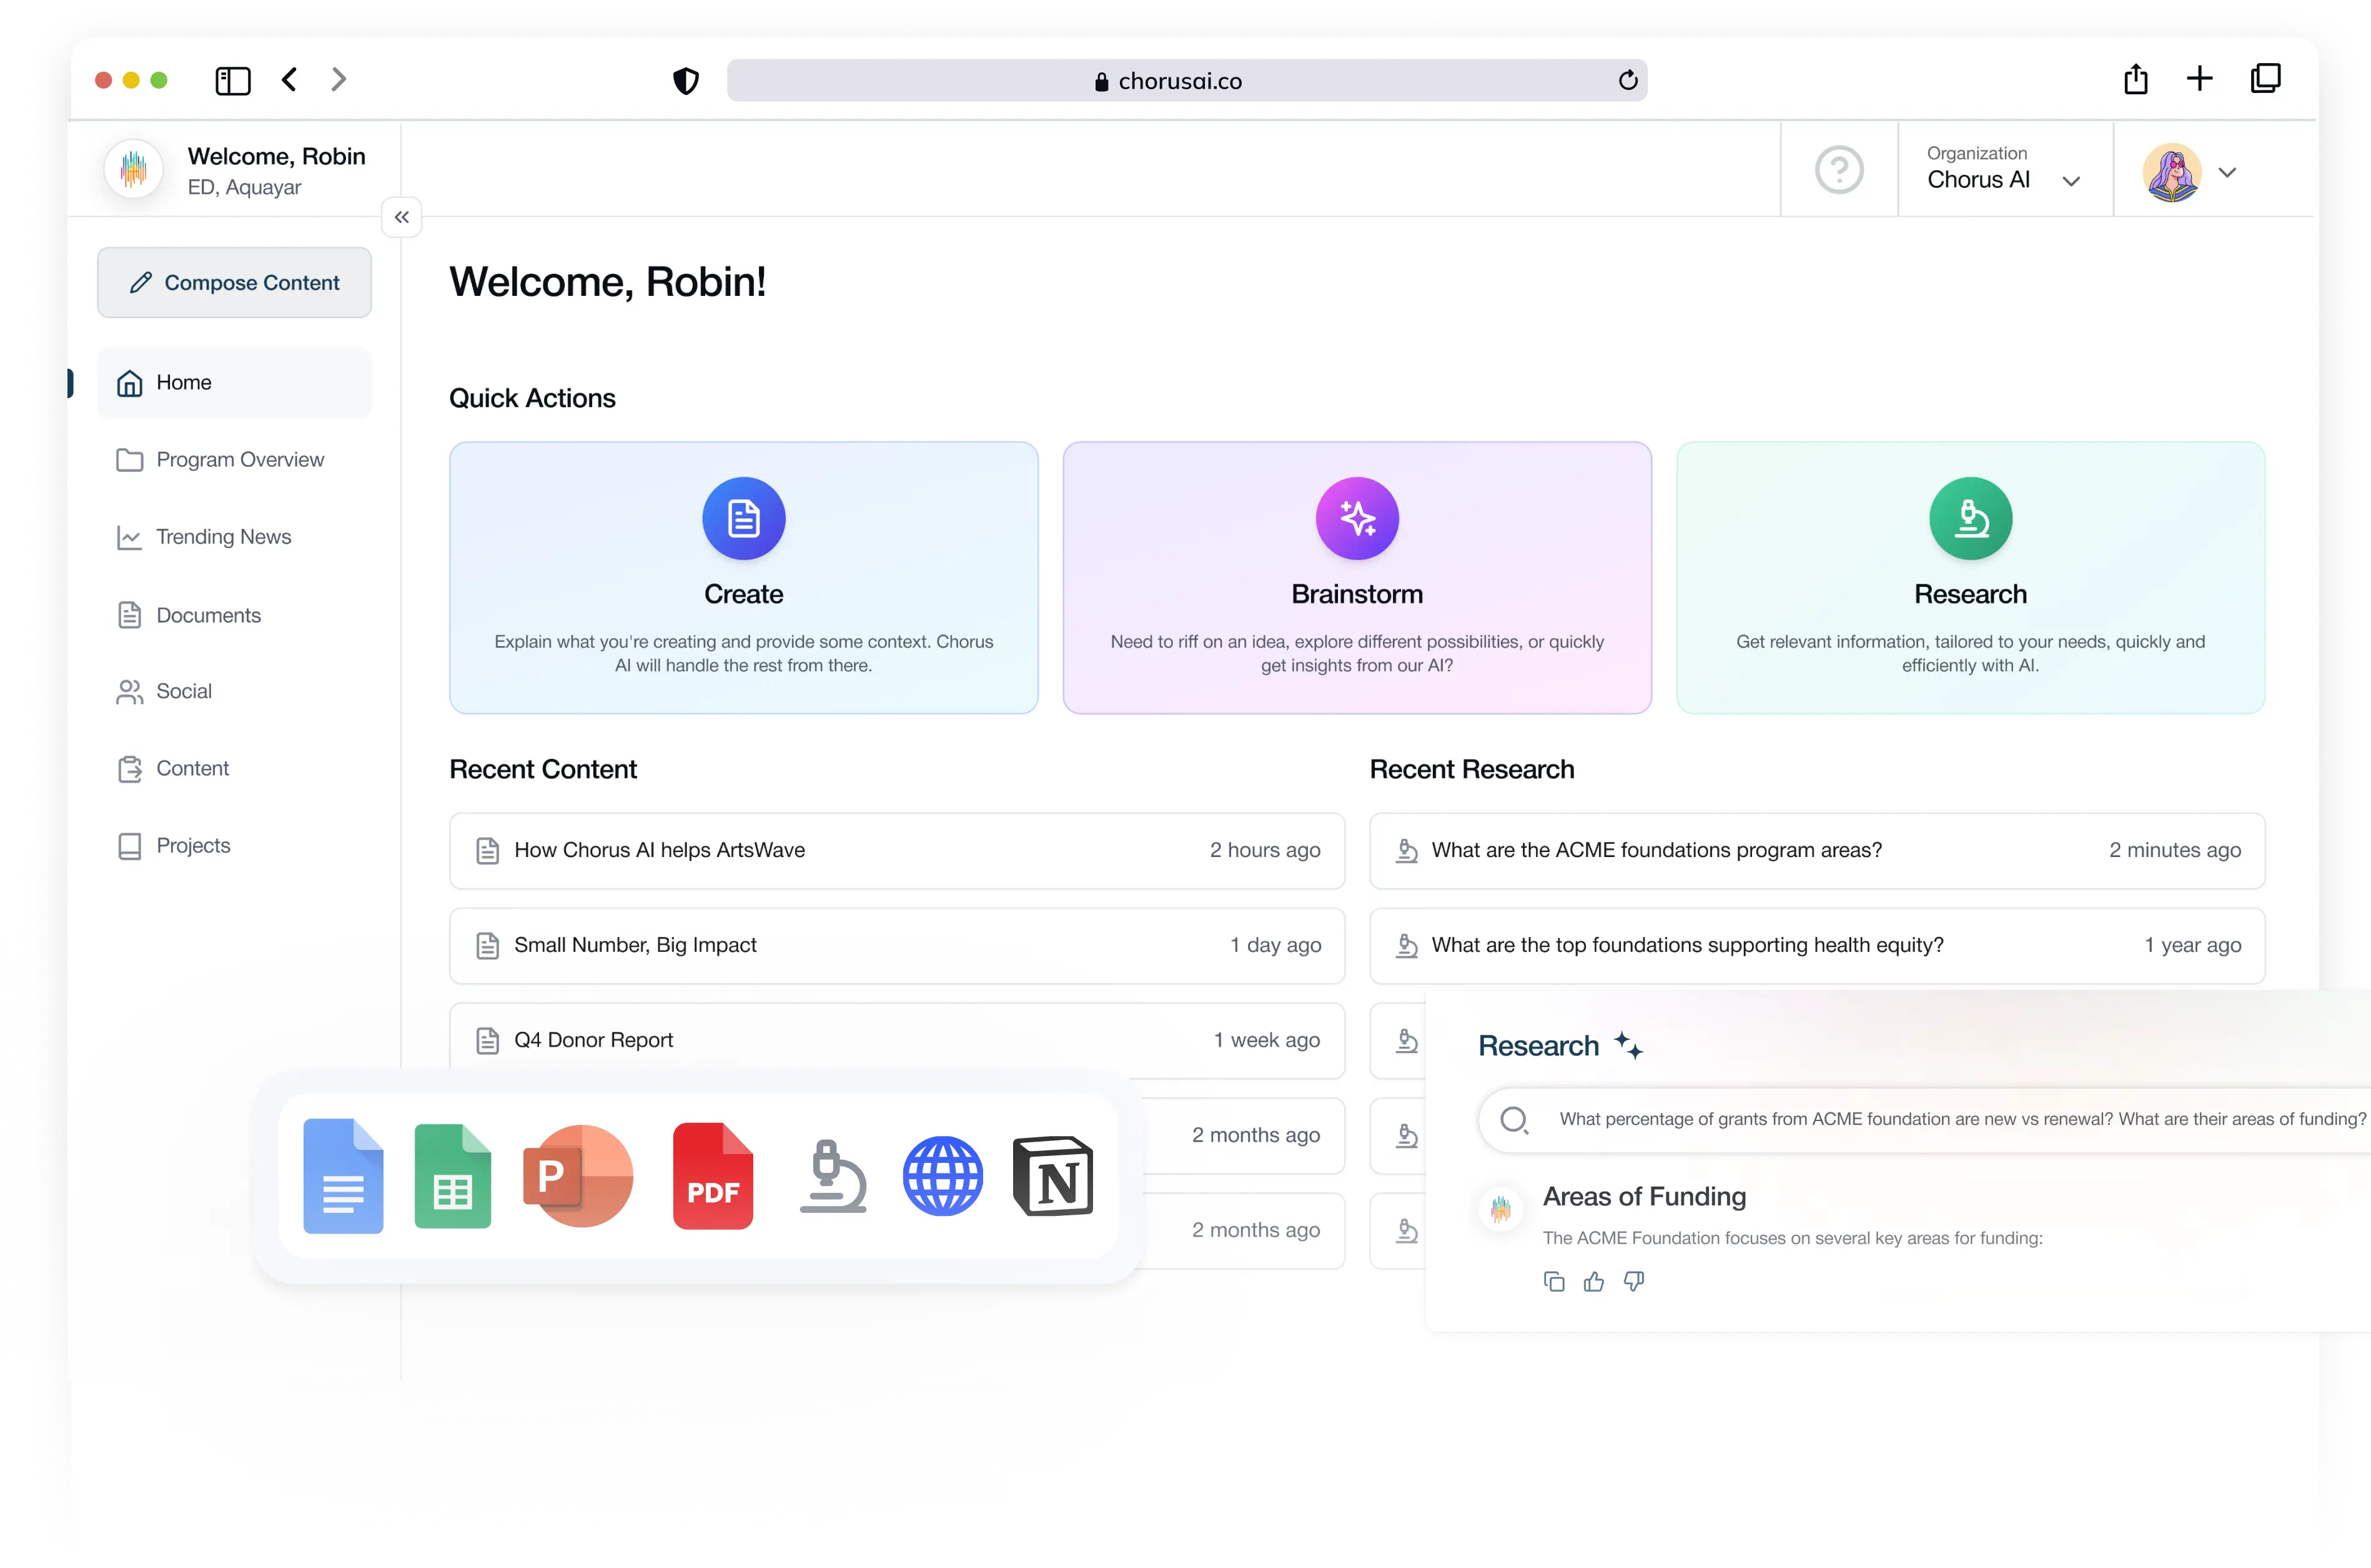The image size is (2371, 1568).
Task: Copy the Areas of Funding response
Action: pyautogui.click(x=1553, y=1282)
